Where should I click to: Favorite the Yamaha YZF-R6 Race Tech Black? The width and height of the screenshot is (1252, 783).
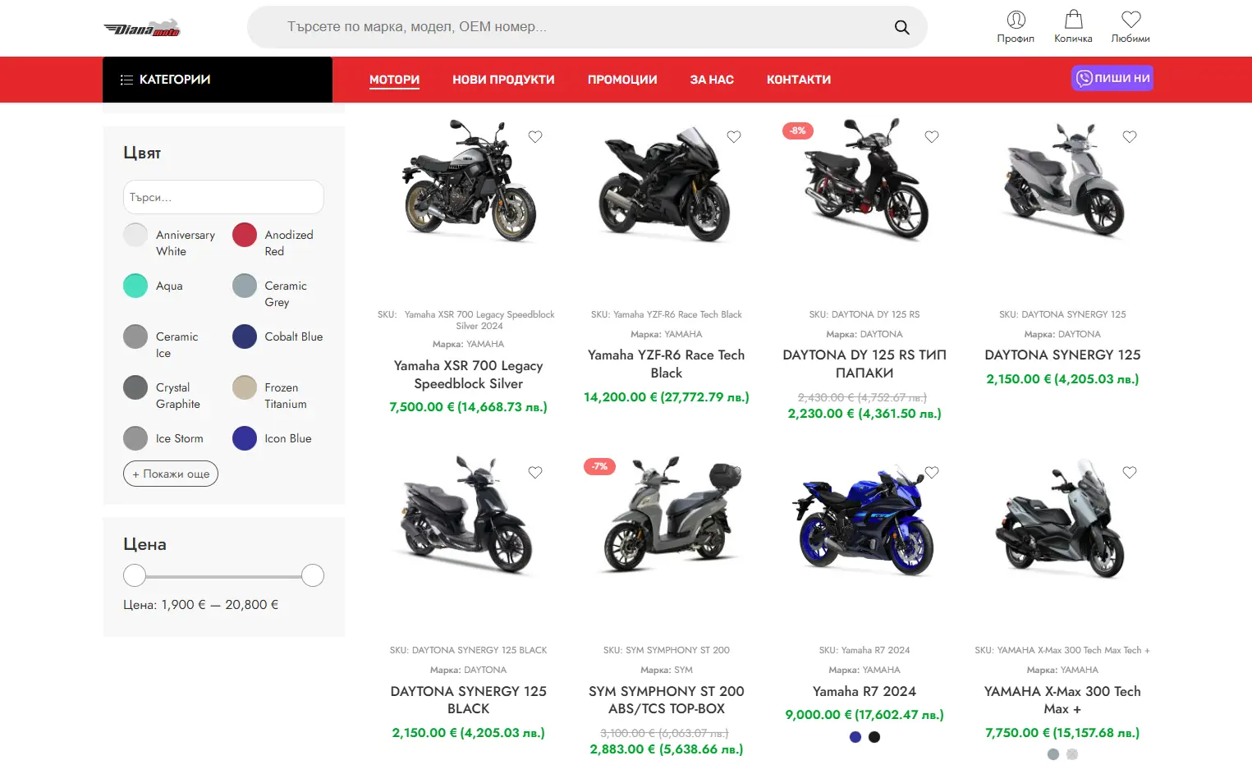734,137
